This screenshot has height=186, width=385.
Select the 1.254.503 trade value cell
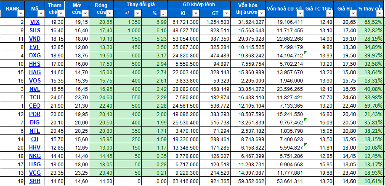(215, 22)
